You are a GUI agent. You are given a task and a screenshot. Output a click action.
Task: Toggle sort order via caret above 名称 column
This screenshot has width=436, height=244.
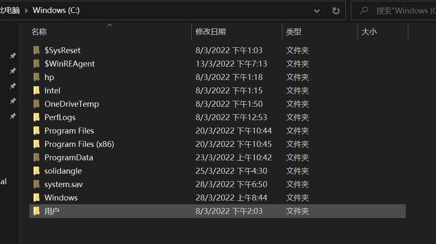click(x=110, y=24)
